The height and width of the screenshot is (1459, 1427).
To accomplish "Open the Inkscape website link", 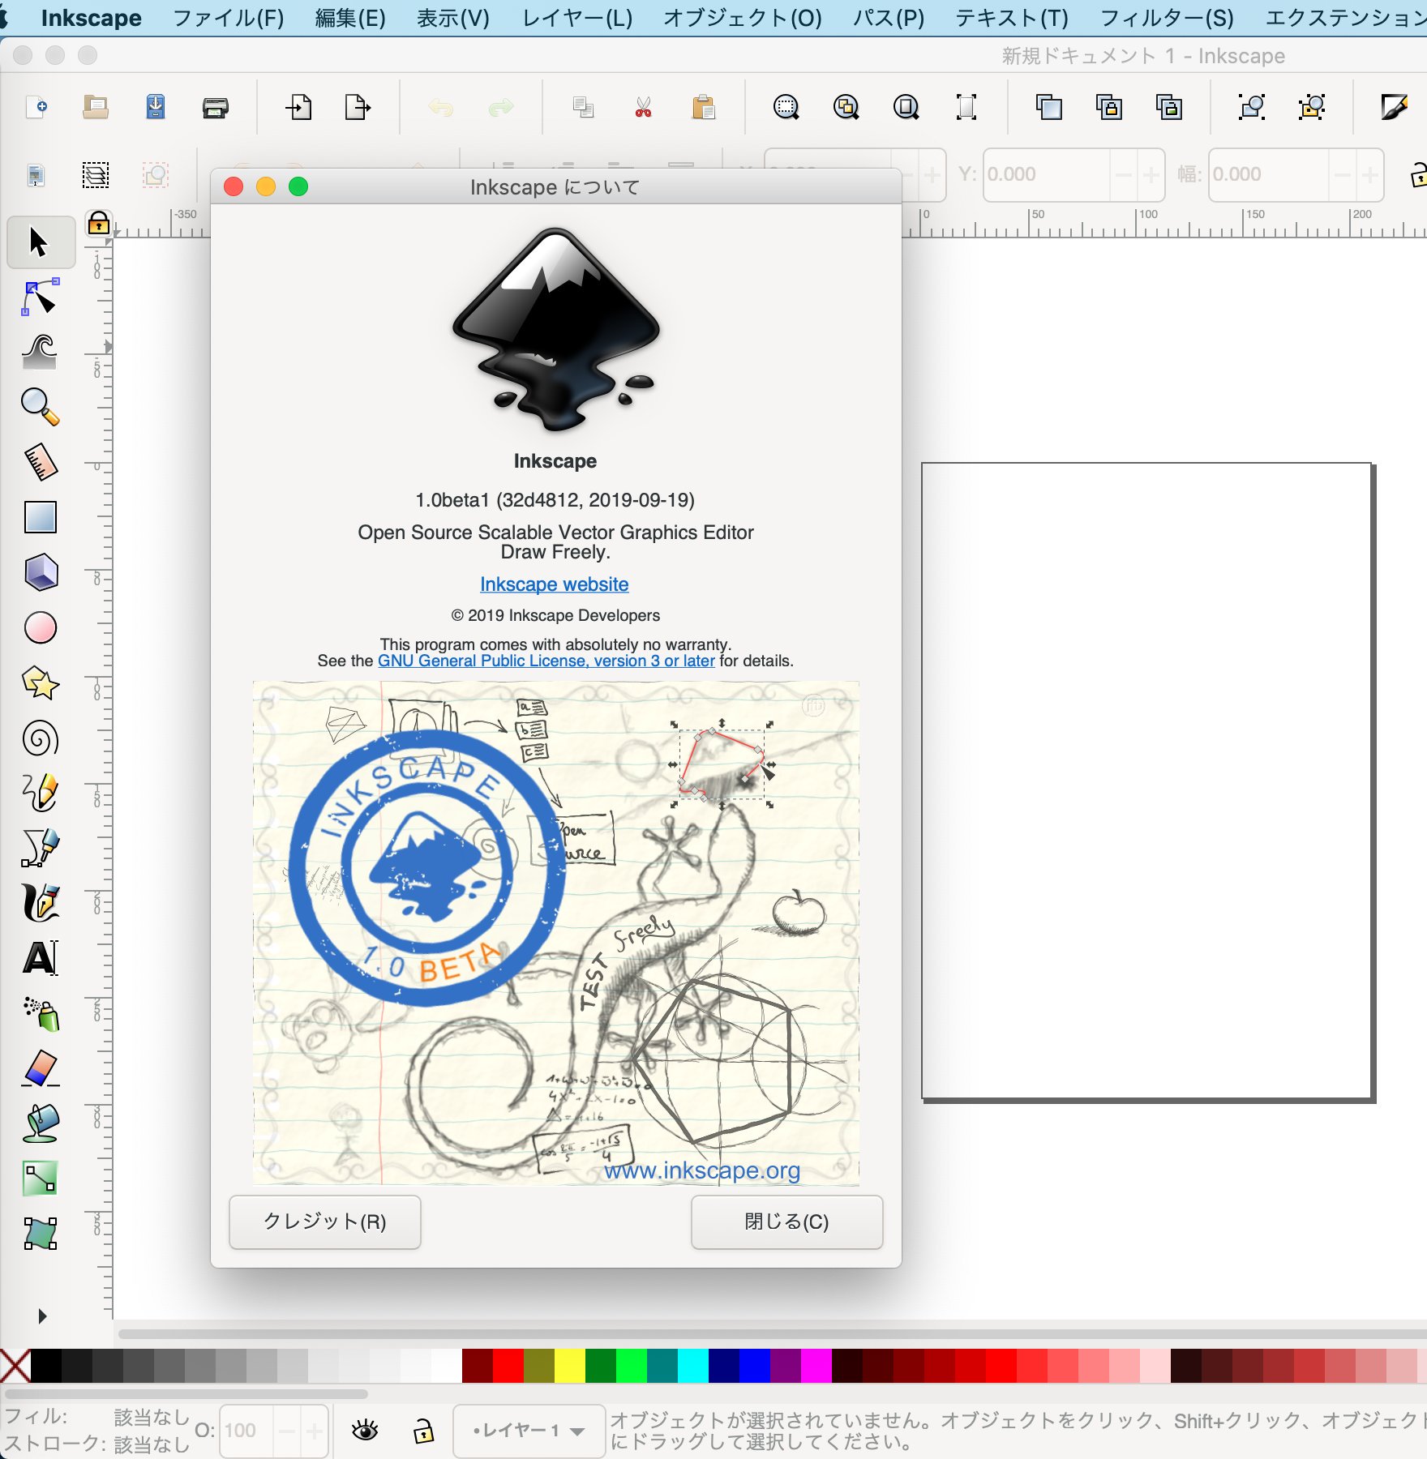I will (x=555, y=584).
